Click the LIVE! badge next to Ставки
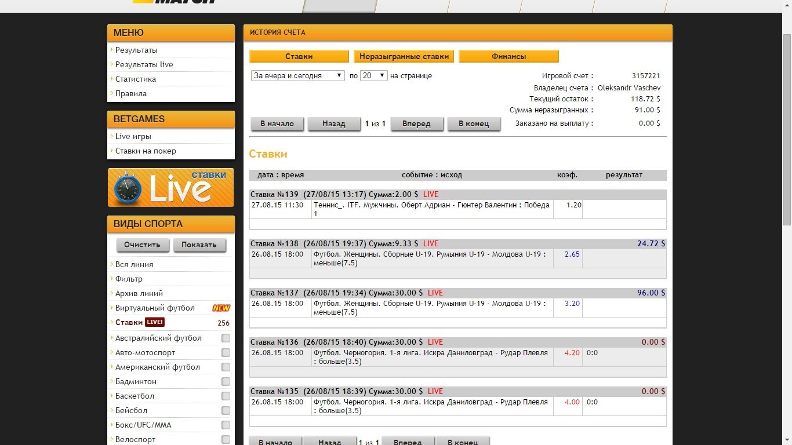The height and width of the screenshot is (445, 792). [x=154, y=322]
